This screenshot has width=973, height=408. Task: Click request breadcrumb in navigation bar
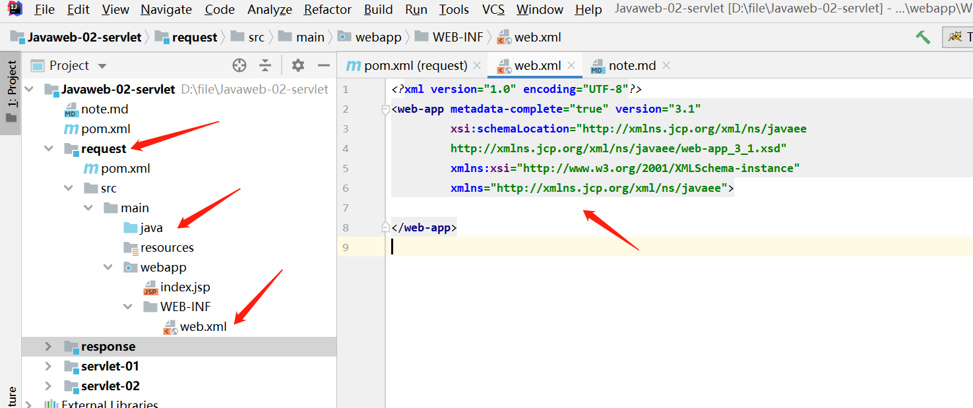click(187, 37)
